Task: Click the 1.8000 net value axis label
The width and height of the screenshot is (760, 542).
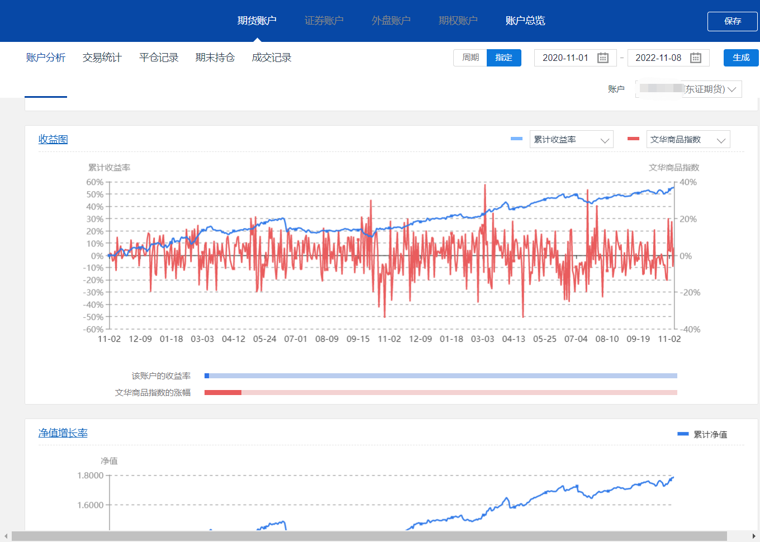Action: pos(91,476)
